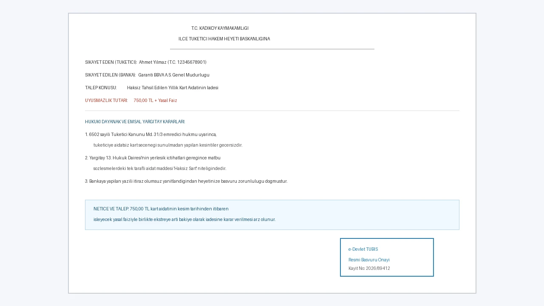
Task: Click the heading 'HUKUKI DAYANAK VE EMSAL YARGITAY KARARLARI:'
Action: [x=135, y=122]
